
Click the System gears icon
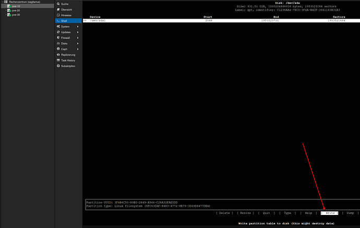point(58,27)
